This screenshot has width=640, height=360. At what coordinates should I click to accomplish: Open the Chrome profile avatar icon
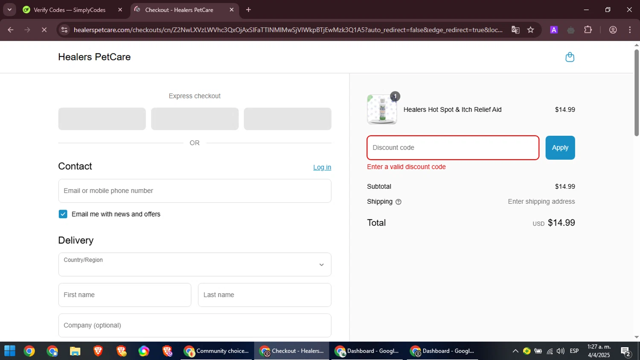click(x=613, y=30)
